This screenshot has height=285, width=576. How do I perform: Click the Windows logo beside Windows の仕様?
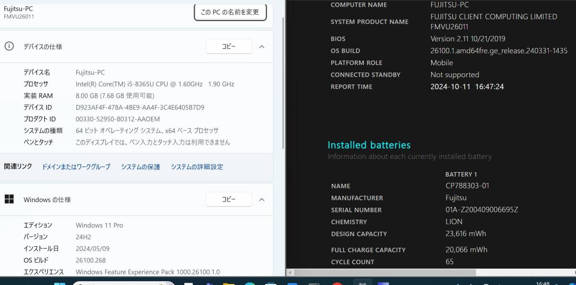click(9, 199)
